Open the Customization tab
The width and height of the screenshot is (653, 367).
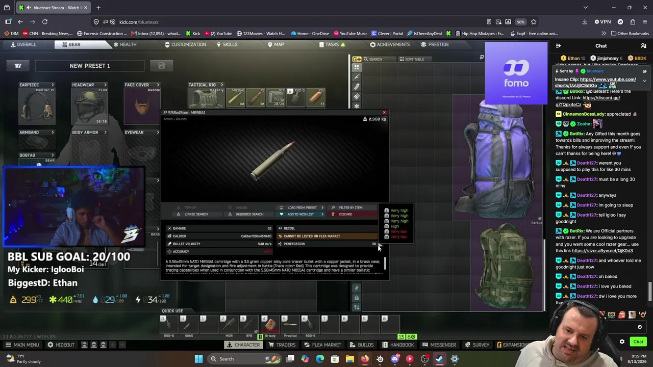(x=185, y=44)
